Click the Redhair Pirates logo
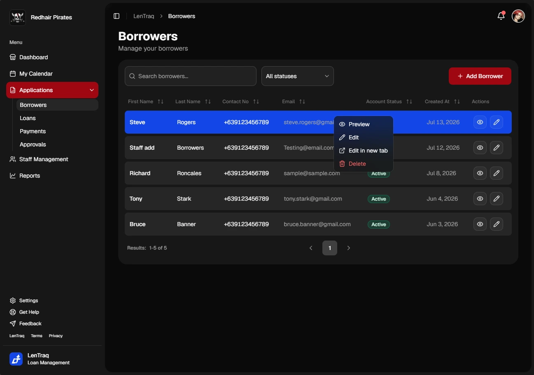 coord(18,18)
